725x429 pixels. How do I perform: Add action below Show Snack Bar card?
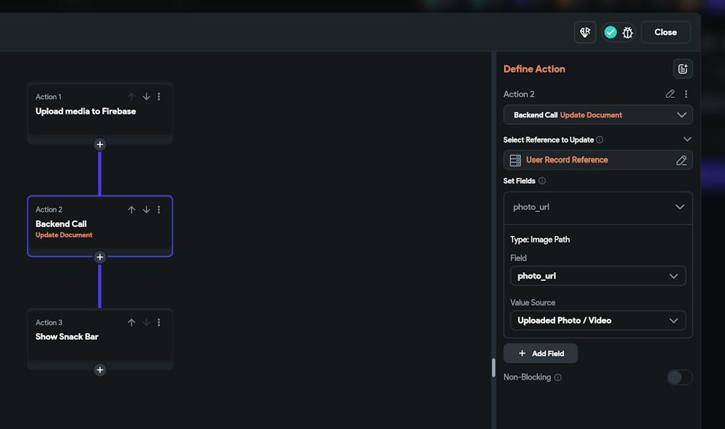(100, 370)
